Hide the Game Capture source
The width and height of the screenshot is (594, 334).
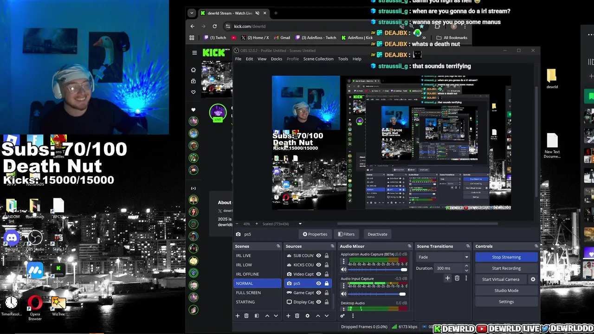click(x=318, y=293)
